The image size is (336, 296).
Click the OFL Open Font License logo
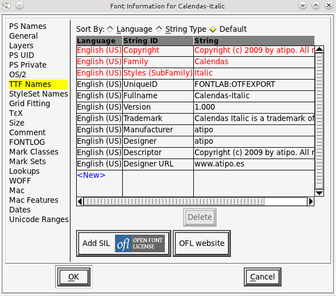click(140, 243)
